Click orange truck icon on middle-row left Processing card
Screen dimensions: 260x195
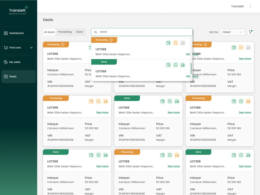(x=106, y=101)
